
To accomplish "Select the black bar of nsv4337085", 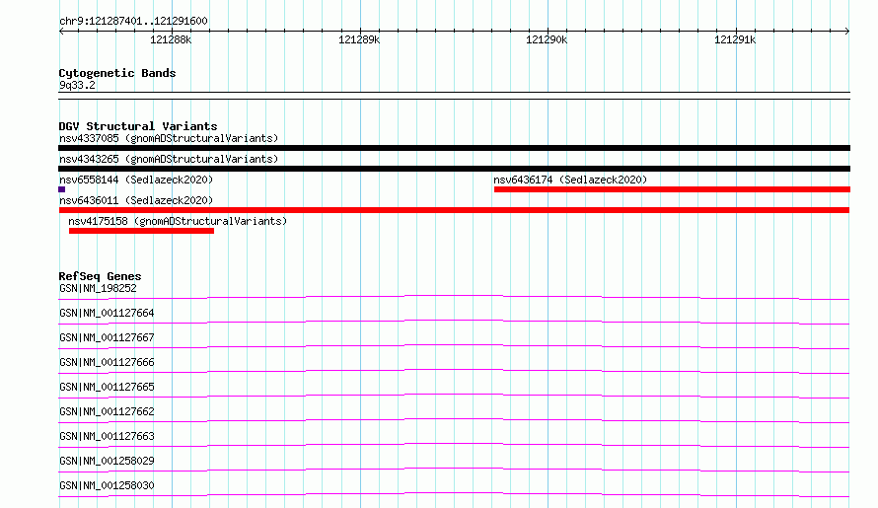I will [x=454, y=148].
